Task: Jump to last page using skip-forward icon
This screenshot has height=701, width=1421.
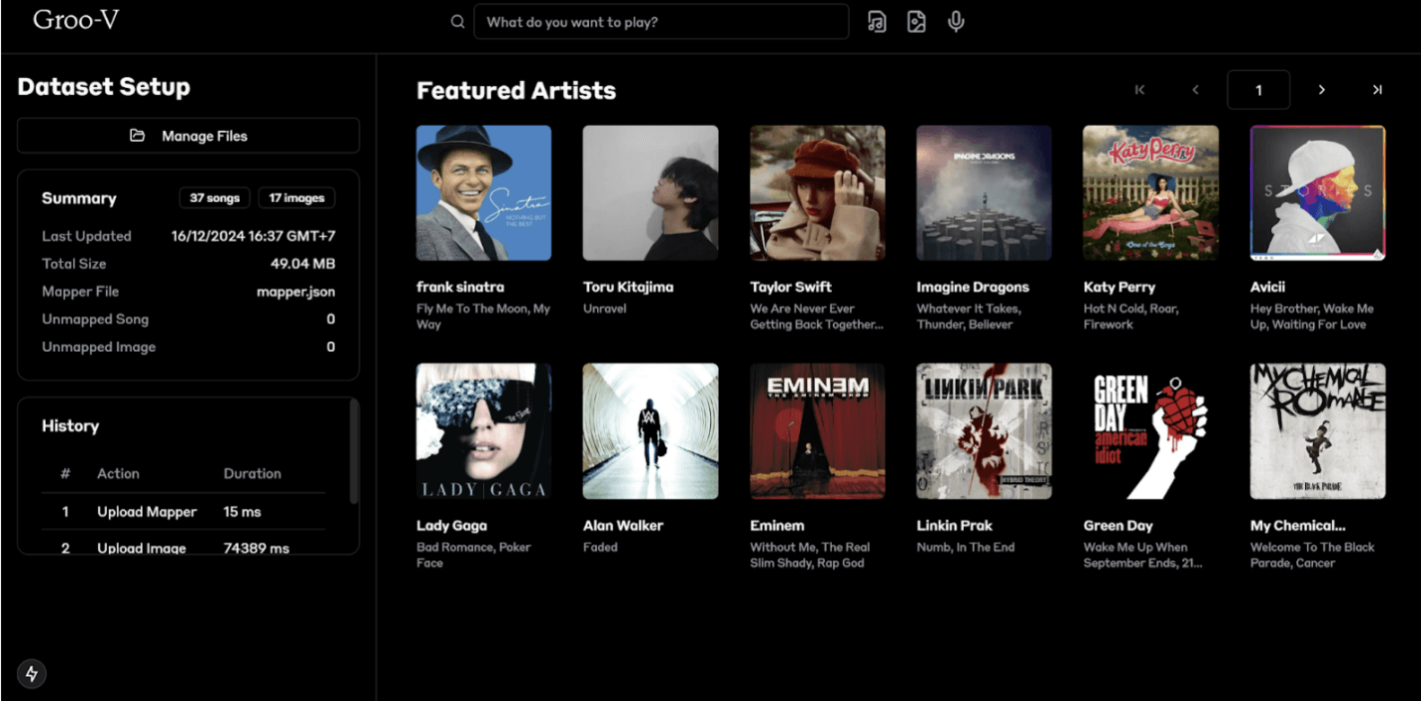Action: coord(1376,90)
